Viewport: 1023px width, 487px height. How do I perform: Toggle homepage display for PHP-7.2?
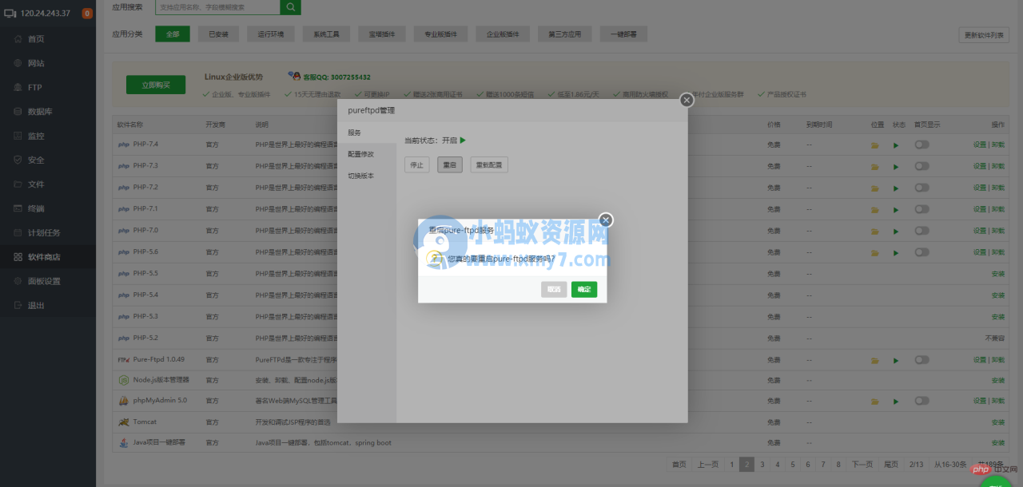(x=922, y=187)
